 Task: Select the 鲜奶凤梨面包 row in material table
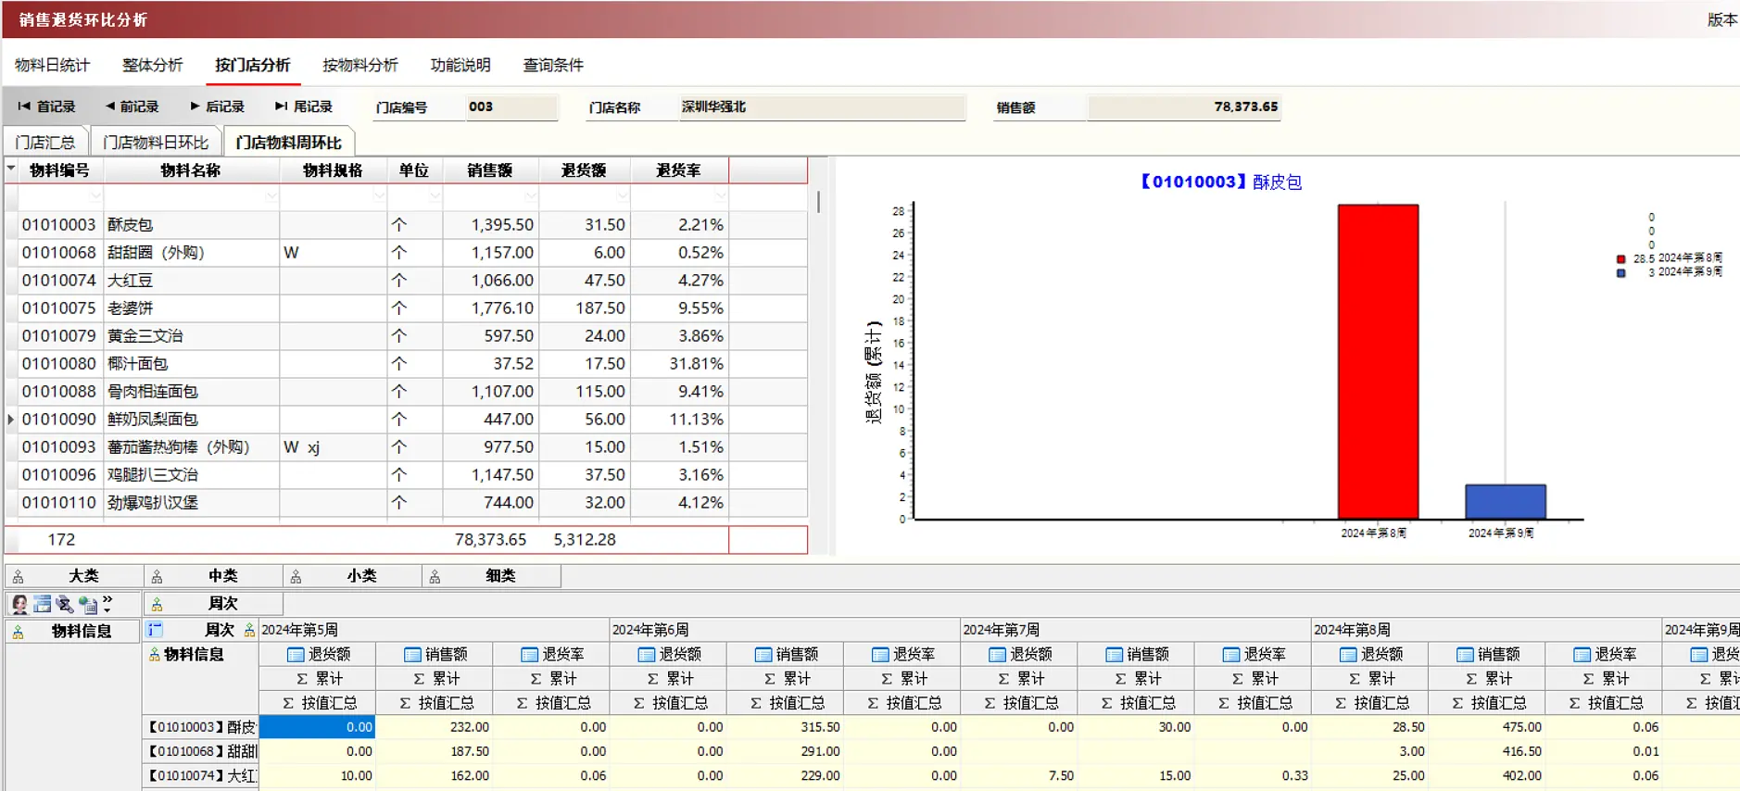point(406,420)
